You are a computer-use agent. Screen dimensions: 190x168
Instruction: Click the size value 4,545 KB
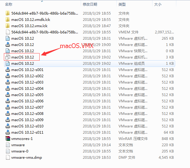pos(166,158)
